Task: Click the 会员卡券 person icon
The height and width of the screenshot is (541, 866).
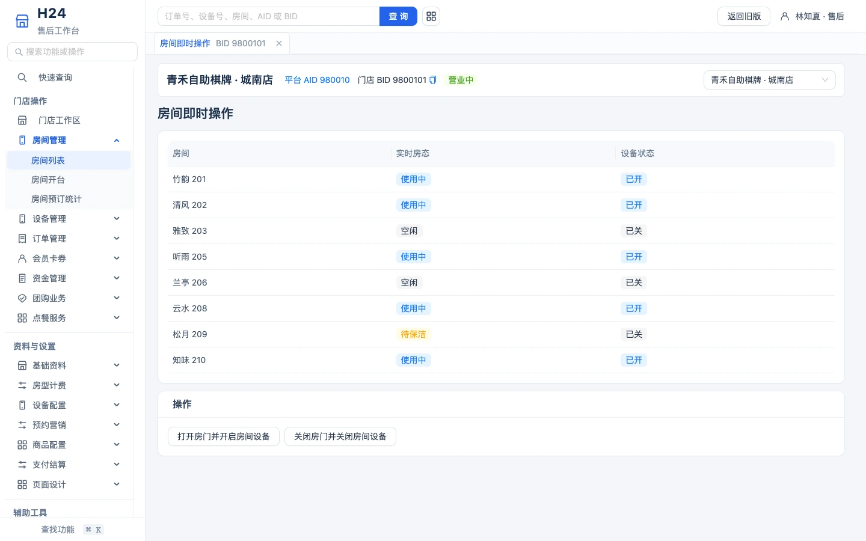Action: pyautogui.click(x=22, y=258)
